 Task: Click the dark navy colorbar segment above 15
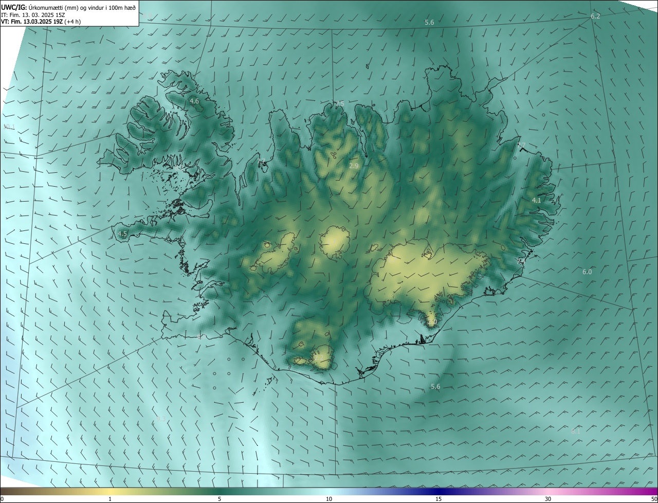pos(438,491)
